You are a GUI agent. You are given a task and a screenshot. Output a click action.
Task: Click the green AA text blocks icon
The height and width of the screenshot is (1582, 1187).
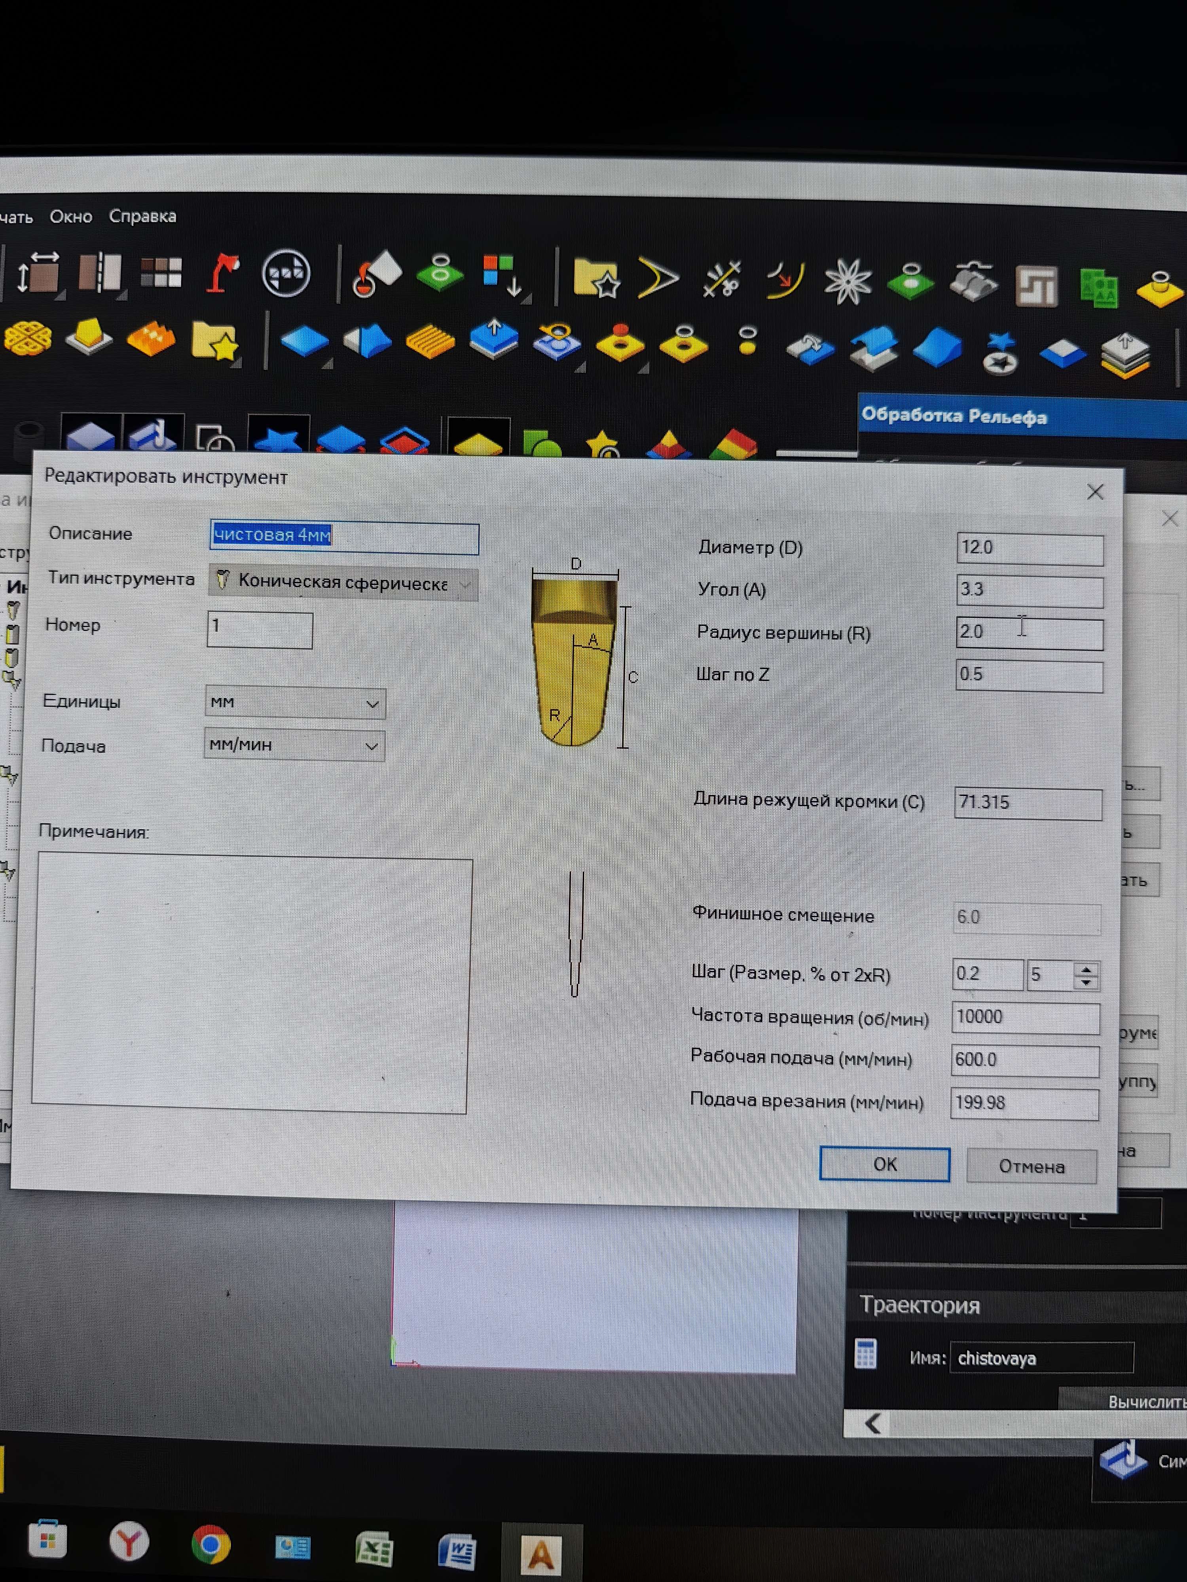(x=1098, y=288)
